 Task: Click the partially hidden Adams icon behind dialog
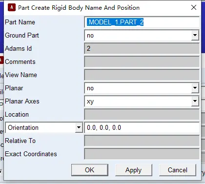pos(1,61)
